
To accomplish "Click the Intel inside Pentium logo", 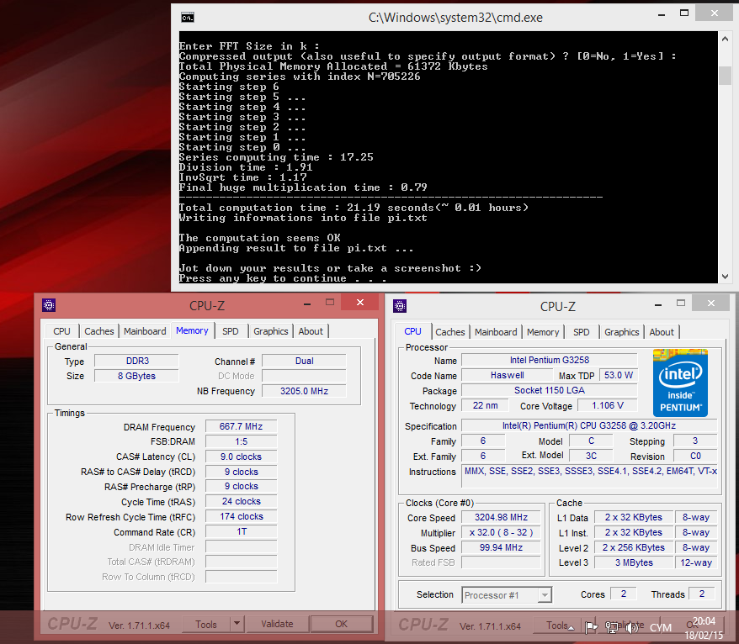I will pyautogui.click(x=680, y=383).
